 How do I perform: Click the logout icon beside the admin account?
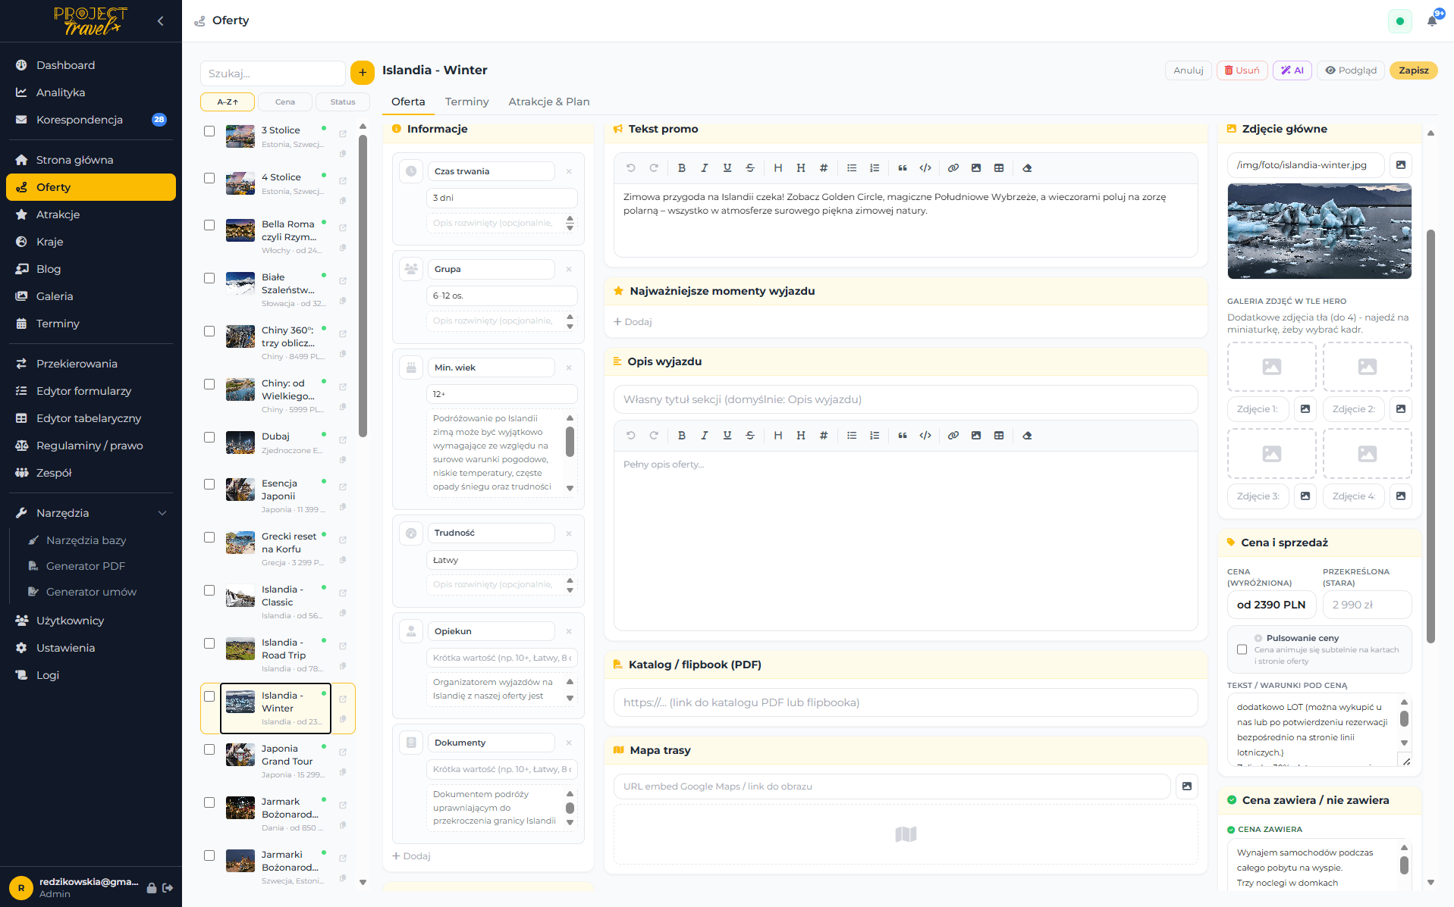click(168, 887)
